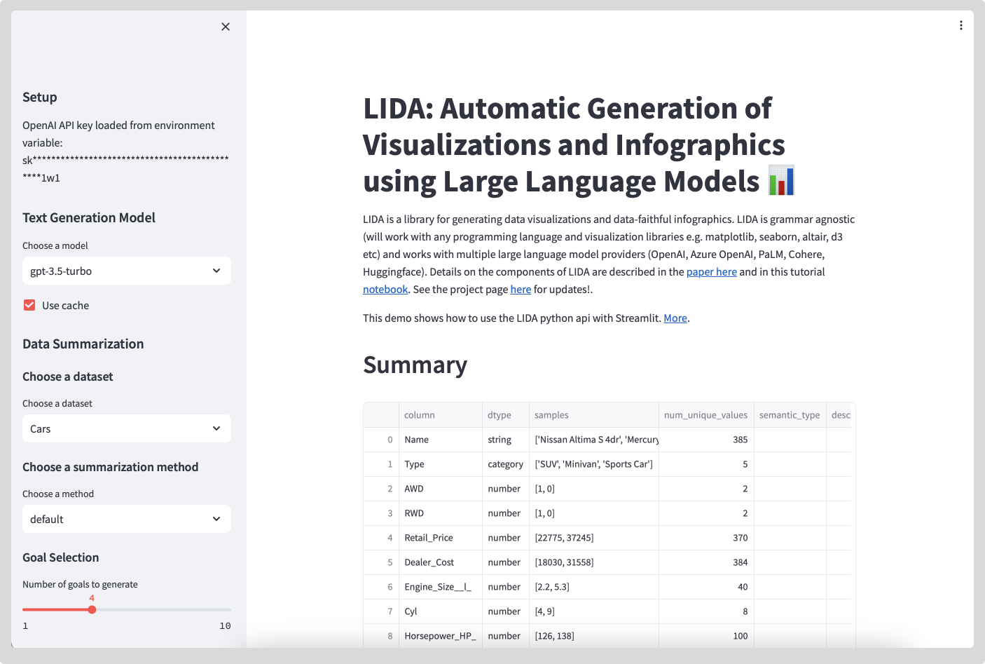Viewport: 985px width, 664px height.
Task: Click the 'More' link
Action: point(675,318)
